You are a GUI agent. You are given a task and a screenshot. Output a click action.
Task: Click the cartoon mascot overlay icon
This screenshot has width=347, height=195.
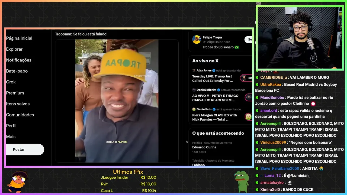pyautogui.click(x=18, y=182)
